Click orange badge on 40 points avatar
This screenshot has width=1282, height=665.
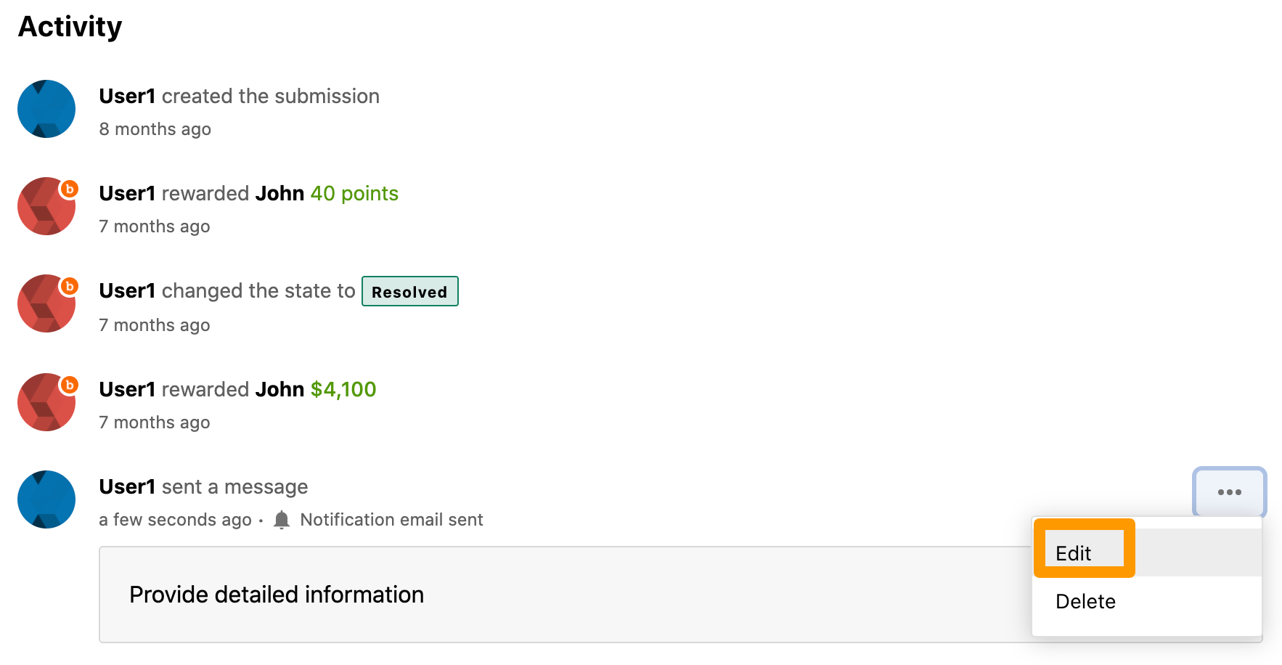[69, 189]
